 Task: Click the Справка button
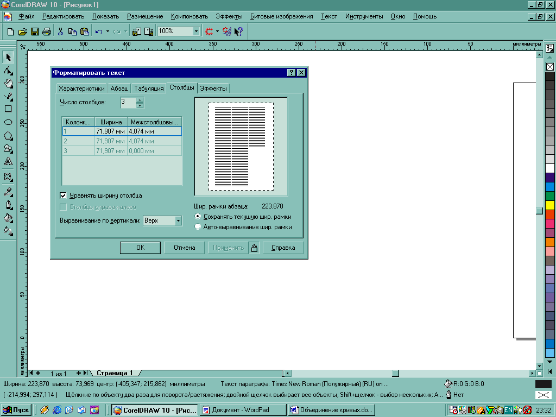point(283,248)
